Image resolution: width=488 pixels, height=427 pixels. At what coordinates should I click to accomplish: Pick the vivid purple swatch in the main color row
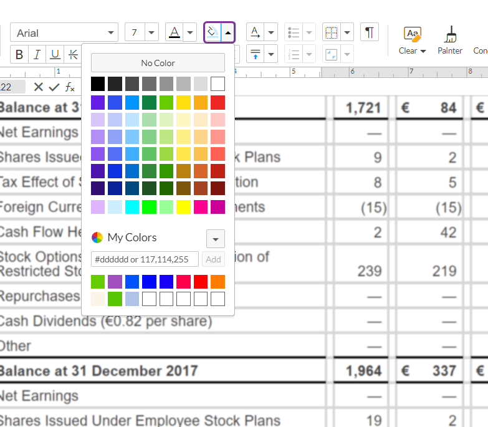click(98, 103)
